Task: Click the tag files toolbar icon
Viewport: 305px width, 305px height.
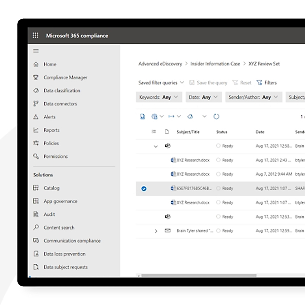Action: [x=190, y=117]
